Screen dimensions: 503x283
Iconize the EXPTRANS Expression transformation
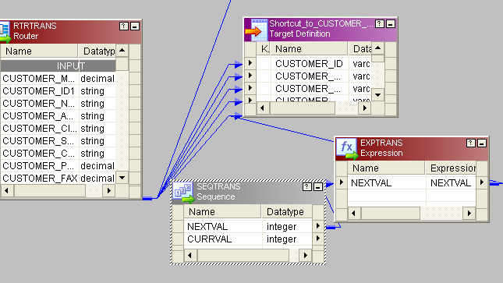[481, 143]
